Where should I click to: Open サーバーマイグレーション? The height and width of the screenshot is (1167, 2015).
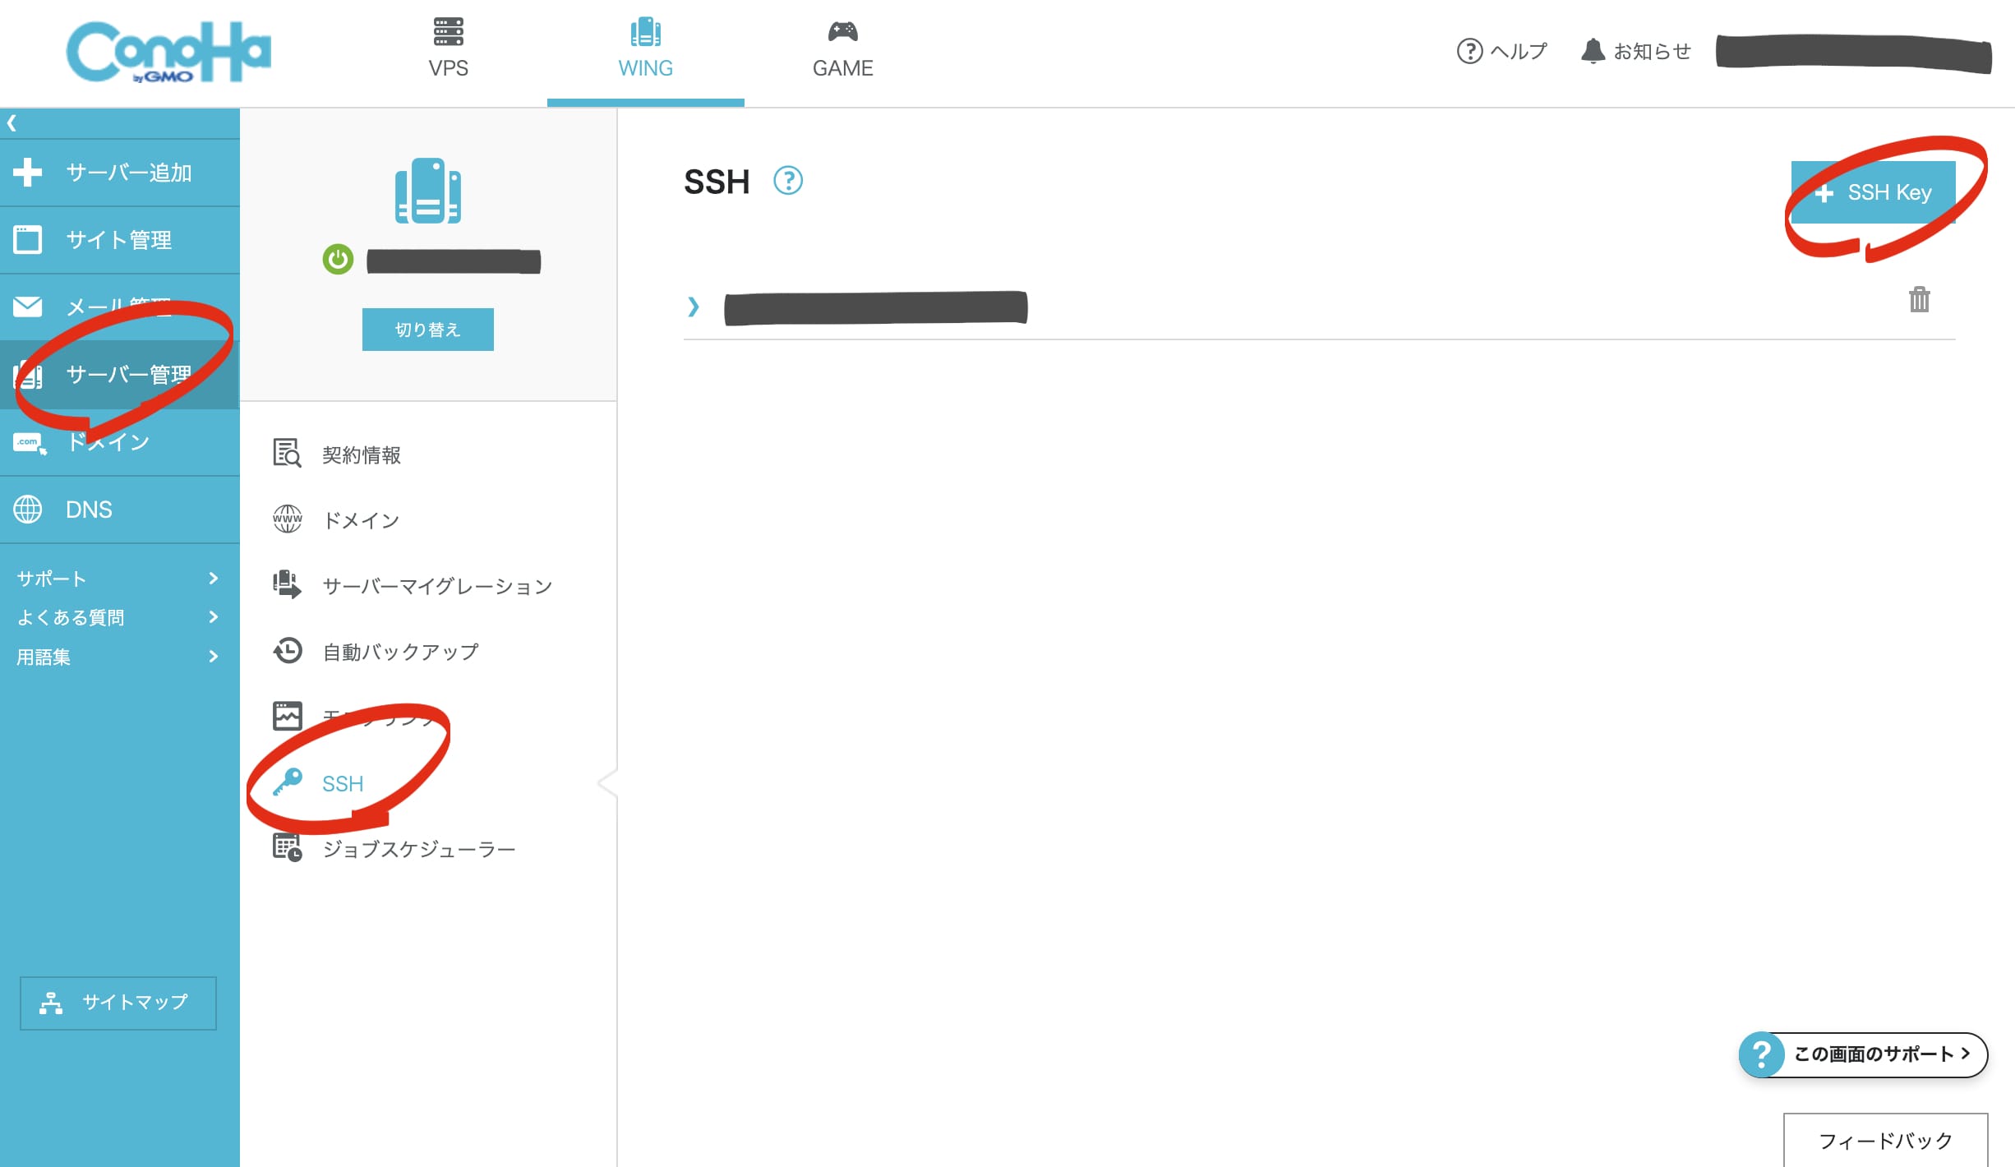(x=437, y=586)
